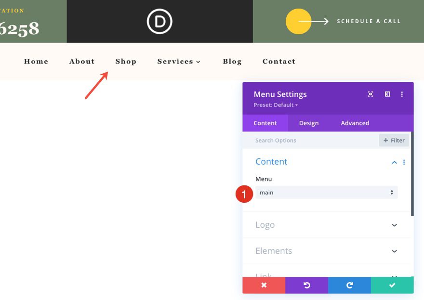This screenshot has width=424, height=300.
Task: Click the Filter button
Action: pyautogui.click(x=394, y=140)
